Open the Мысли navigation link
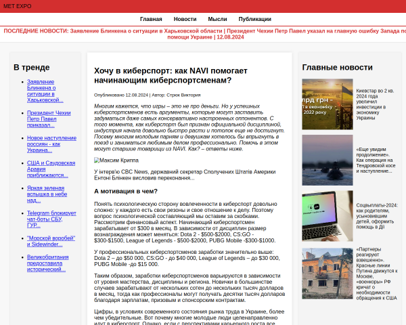This screenshot has width=406, height=325. (x=217, y=19)
